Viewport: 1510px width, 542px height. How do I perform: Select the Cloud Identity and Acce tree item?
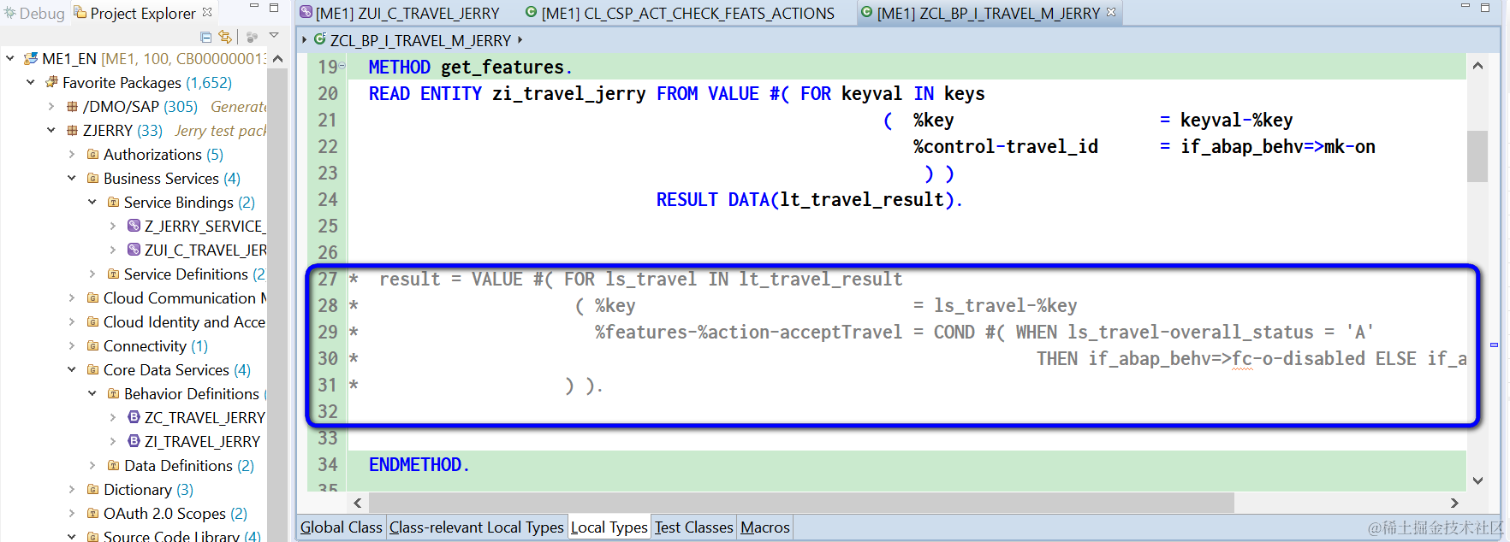point(184,322)
